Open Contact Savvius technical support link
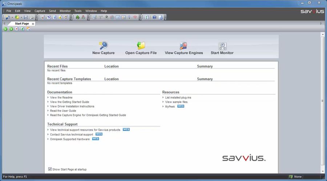The image size is (327, 181). (x=72, y=134)
